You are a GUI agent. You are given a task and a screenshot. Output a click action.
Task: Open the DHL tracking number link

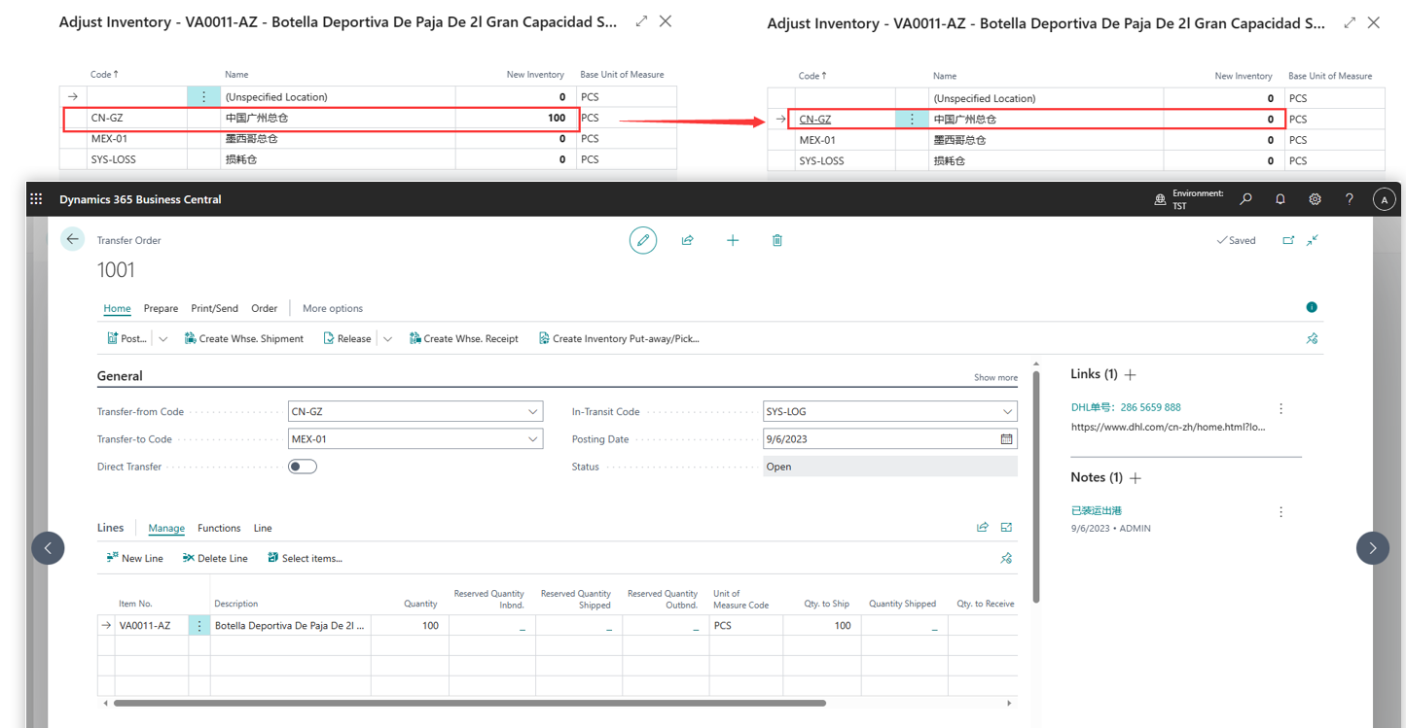(x=1126, y=407)
